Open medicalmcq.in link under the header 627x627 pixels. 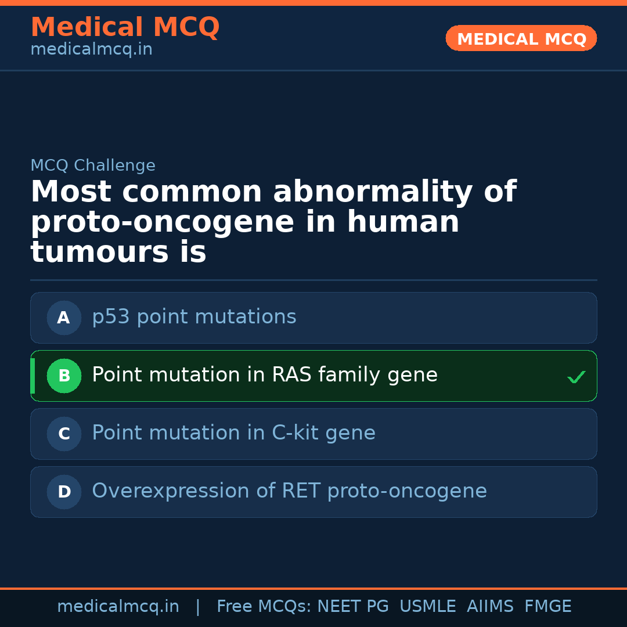coord(91,49)
